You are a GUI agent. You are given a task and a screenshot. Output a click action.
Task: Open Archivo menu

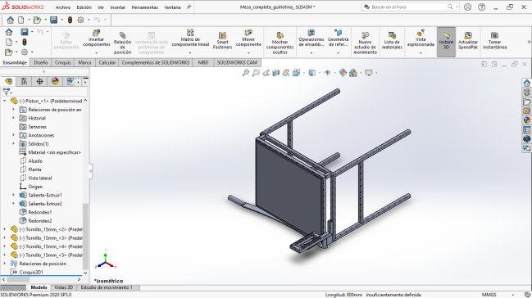pyautogui.click(x=63, y=7)
